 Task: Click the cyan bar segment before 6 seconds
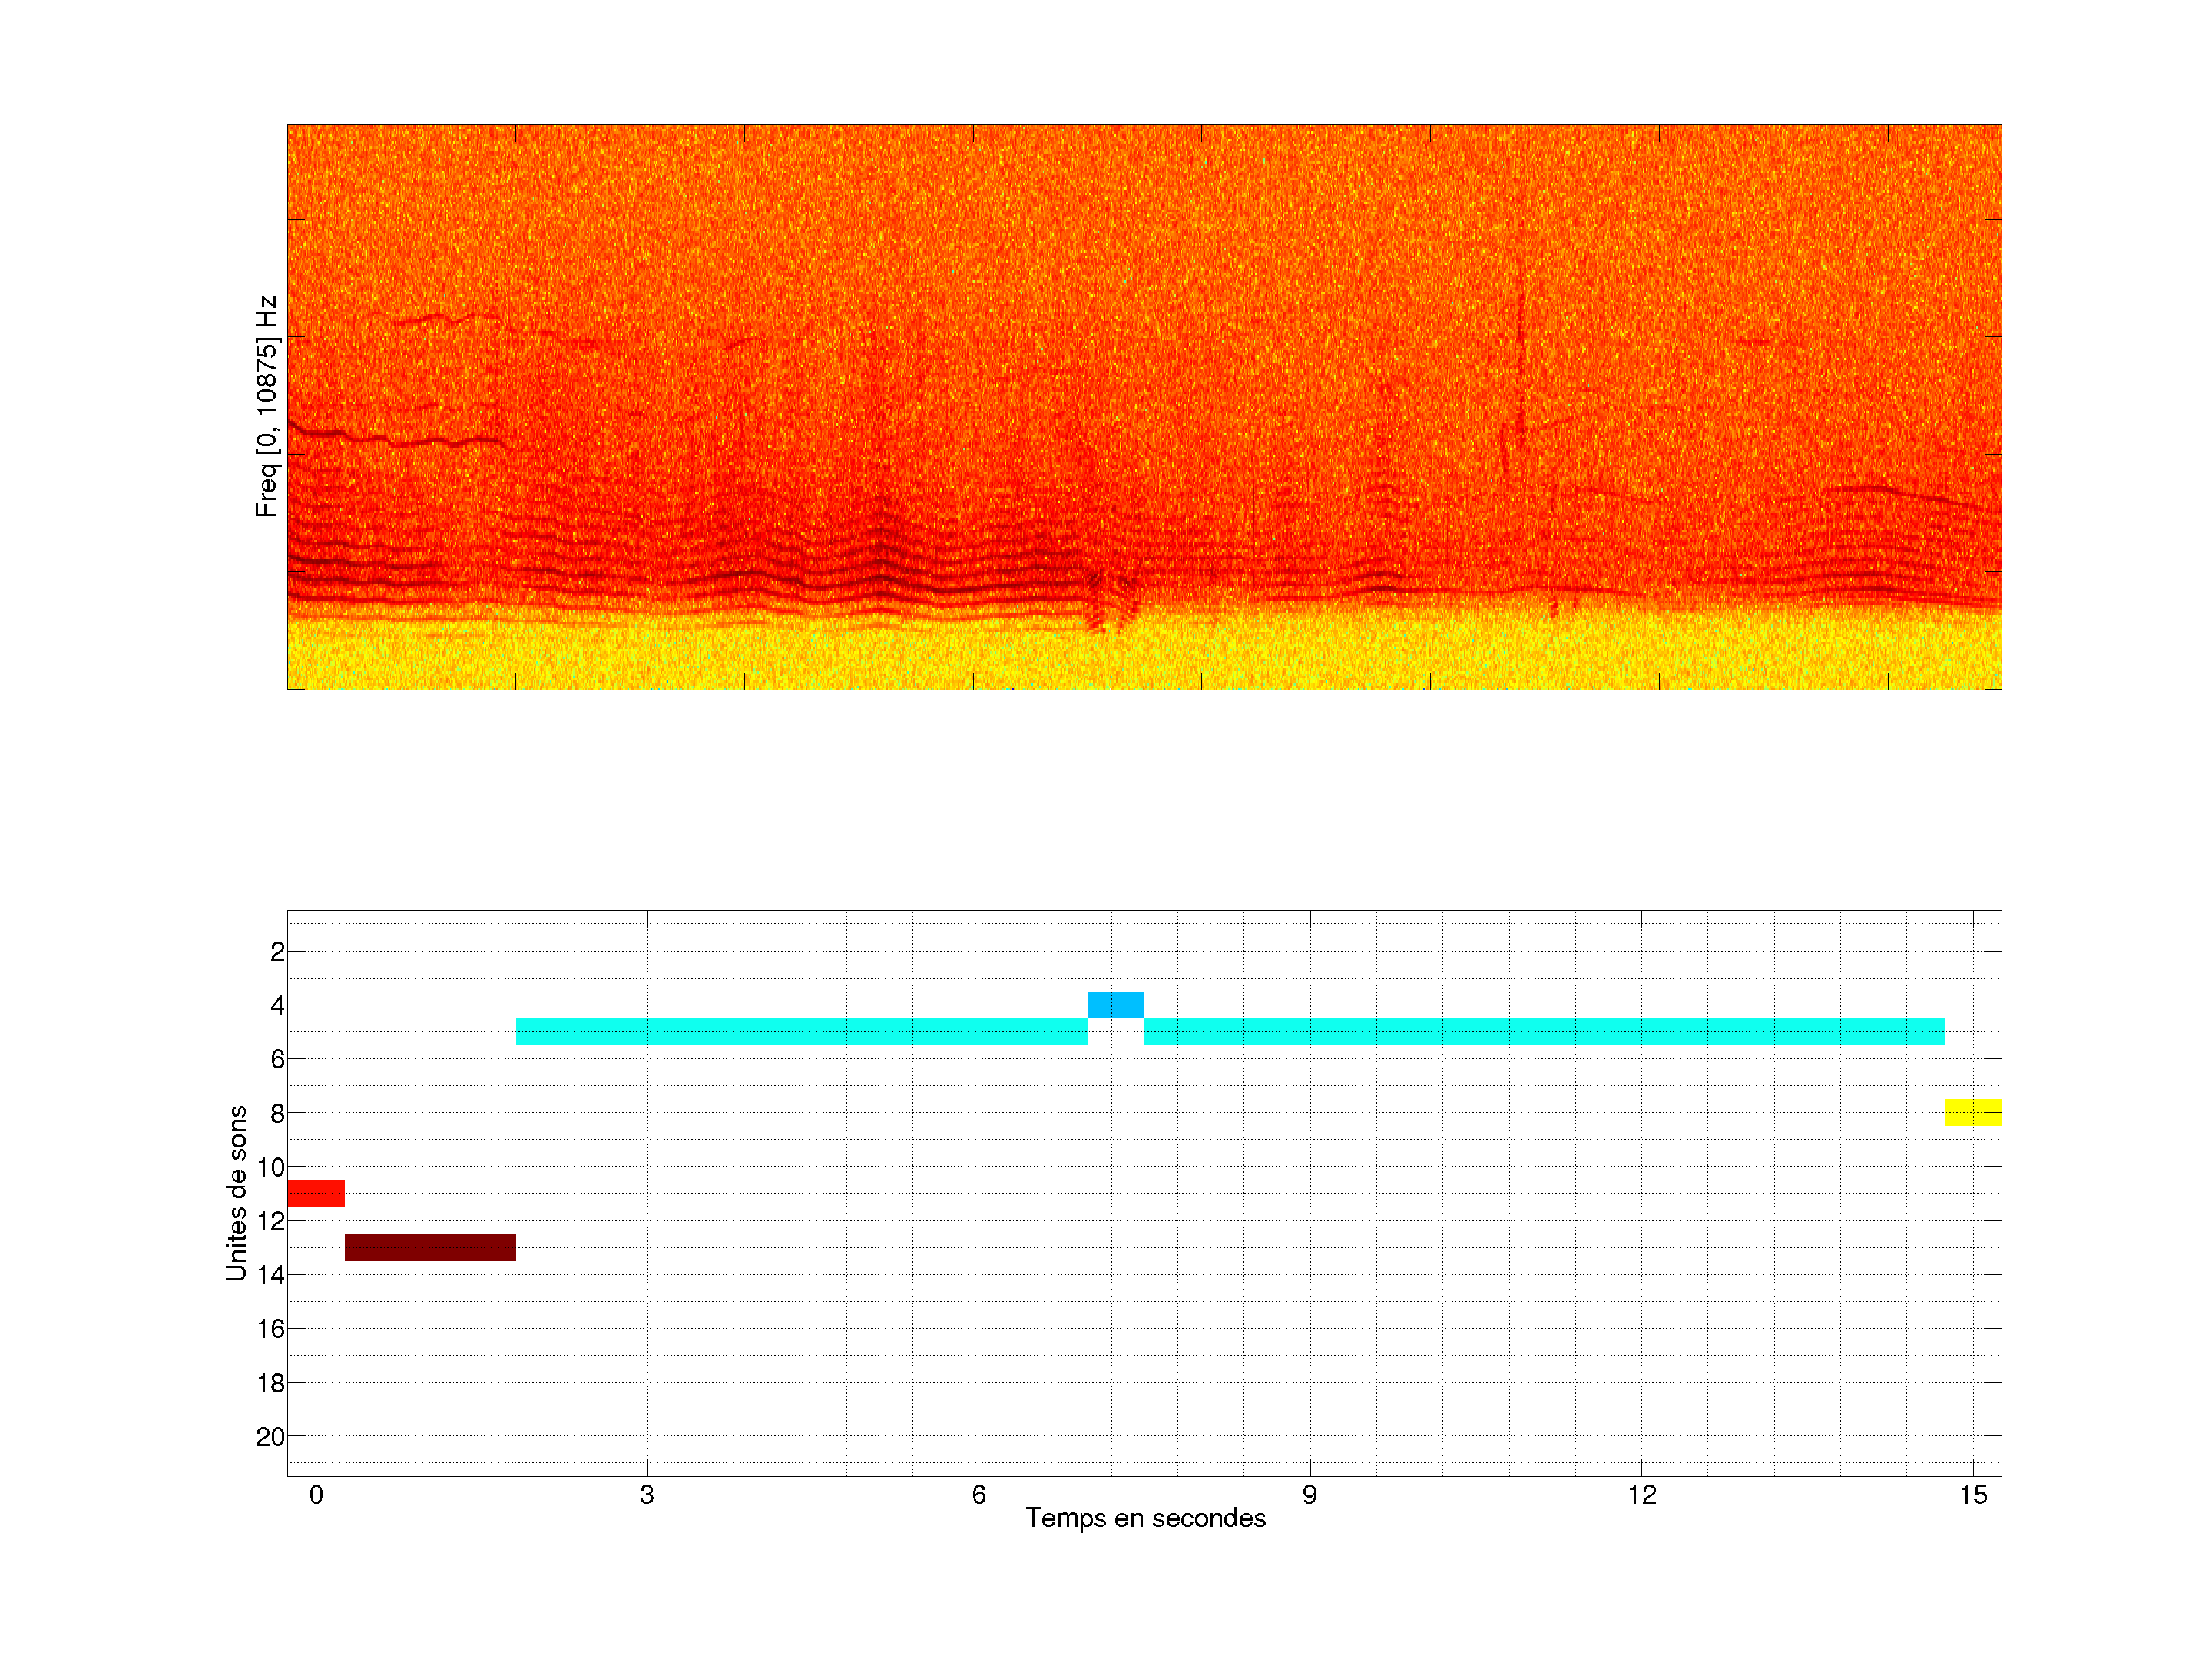tap(800, 1031)
